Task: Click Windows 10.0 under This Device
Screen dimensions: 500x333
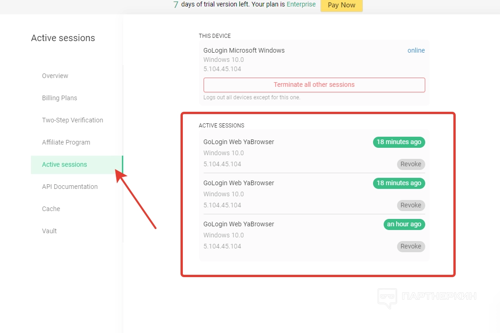Action: pyautogui.click(x=223, y=60)
